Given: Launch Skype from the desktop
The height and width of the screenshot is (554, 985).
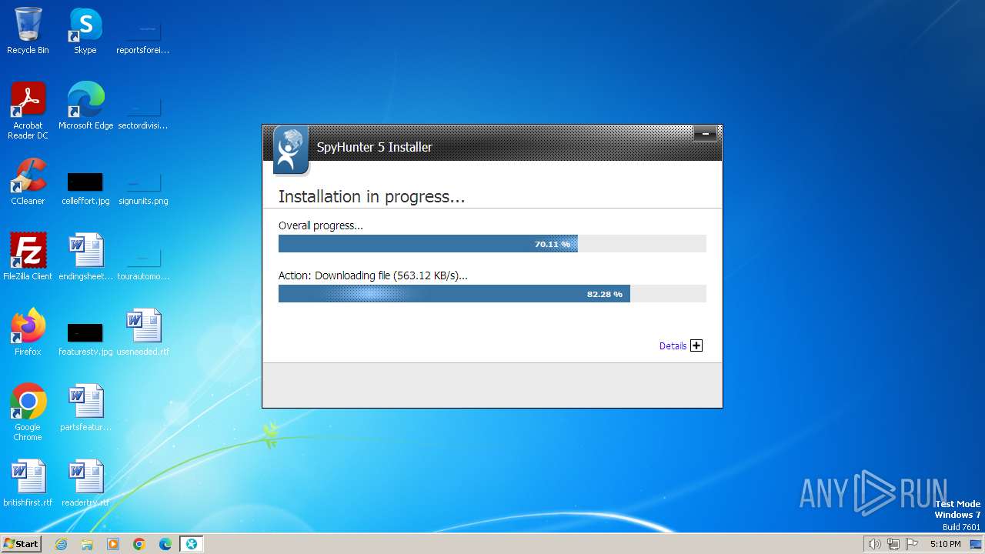Looking at the screenshot, I should tap(85, 31).
